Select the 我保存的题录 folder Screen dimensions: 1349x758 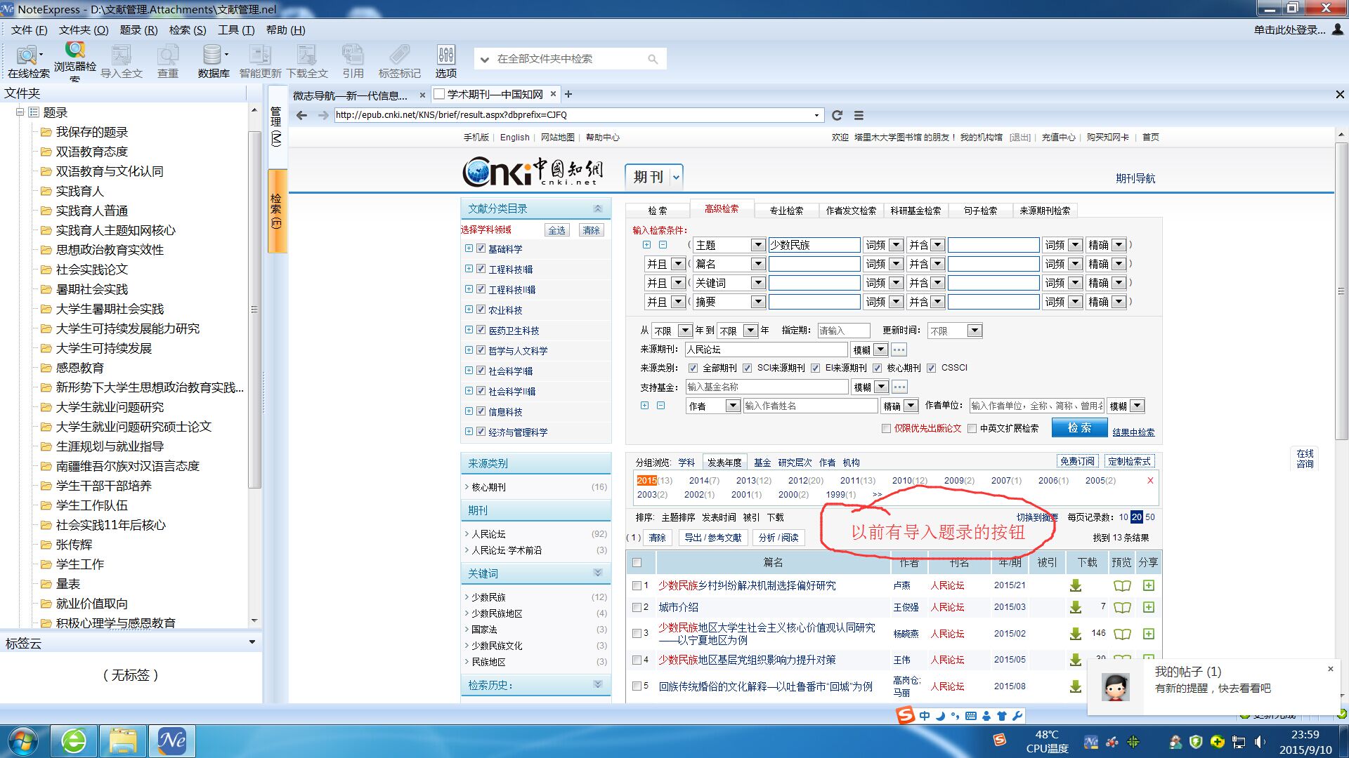91,132
